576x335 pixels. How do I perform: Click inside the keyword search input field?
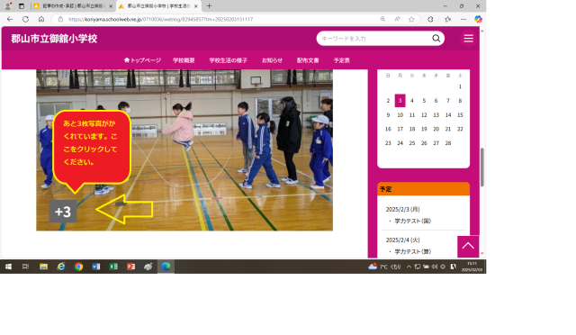click(x=374, y=38)
